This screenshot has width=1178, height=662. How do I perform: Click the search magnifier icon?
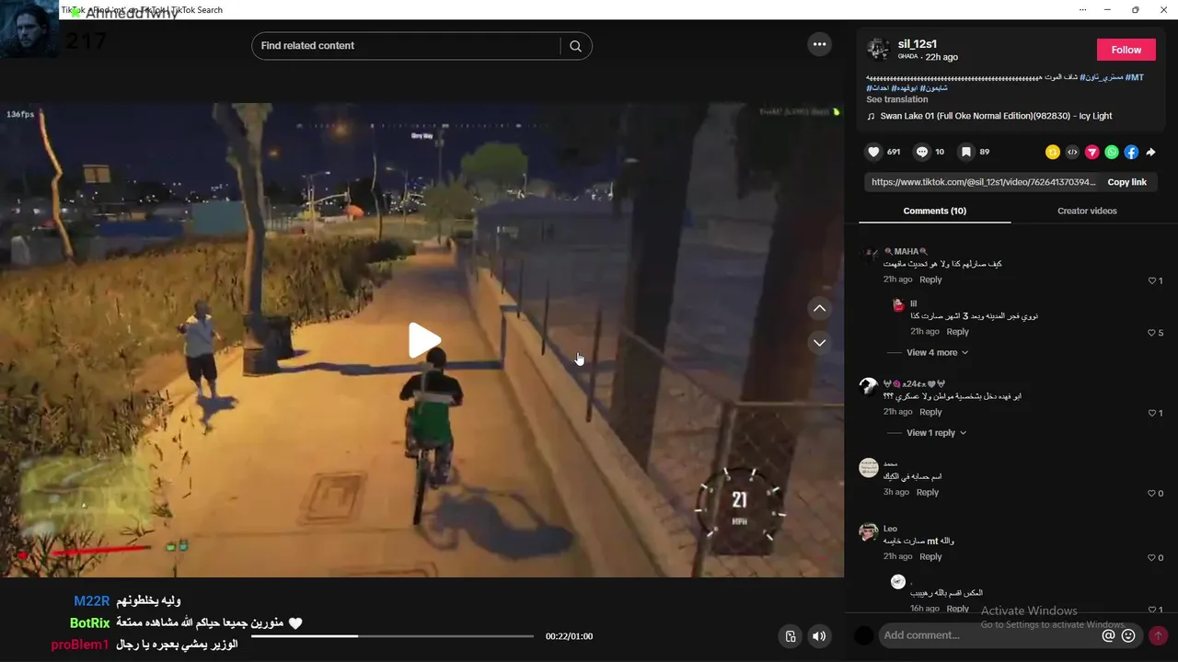point(575,46)
